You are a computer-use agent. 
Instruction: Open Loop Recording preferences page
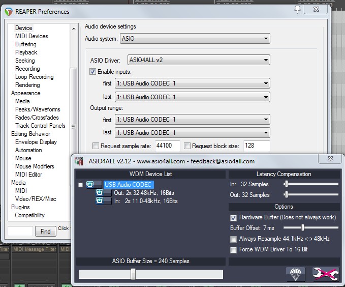35,77
